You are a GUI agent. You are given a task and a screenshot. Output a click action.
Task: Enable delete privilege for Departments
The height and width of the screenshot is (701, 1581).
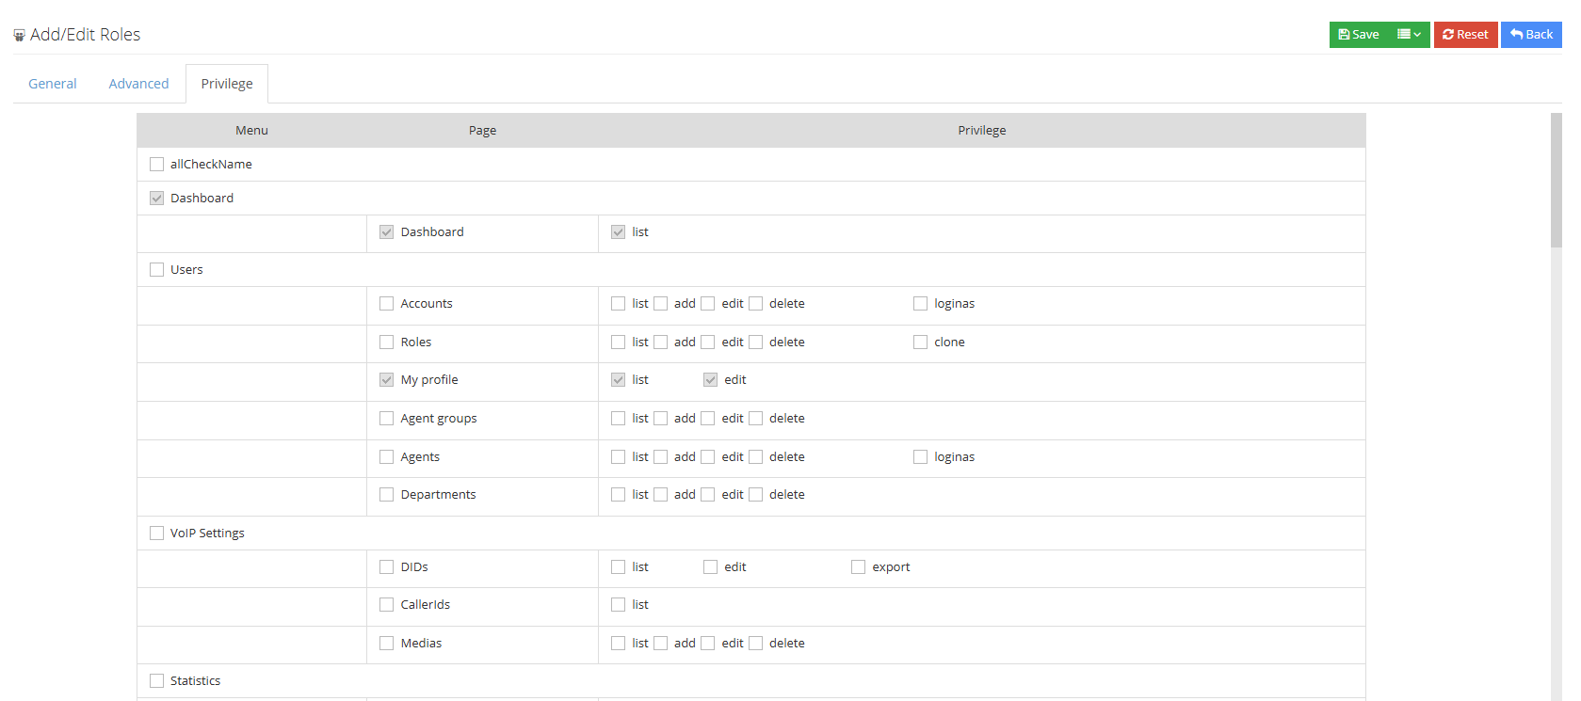(755, 495)
